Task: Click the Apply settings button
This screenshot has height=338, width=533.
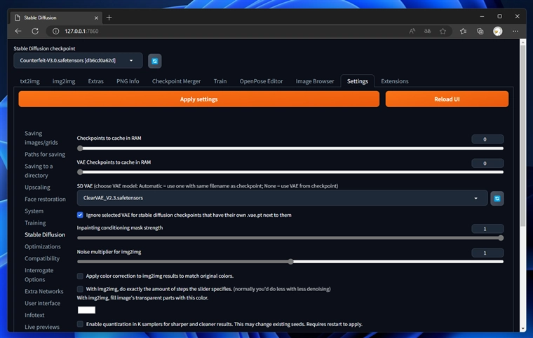Action: 199,99
